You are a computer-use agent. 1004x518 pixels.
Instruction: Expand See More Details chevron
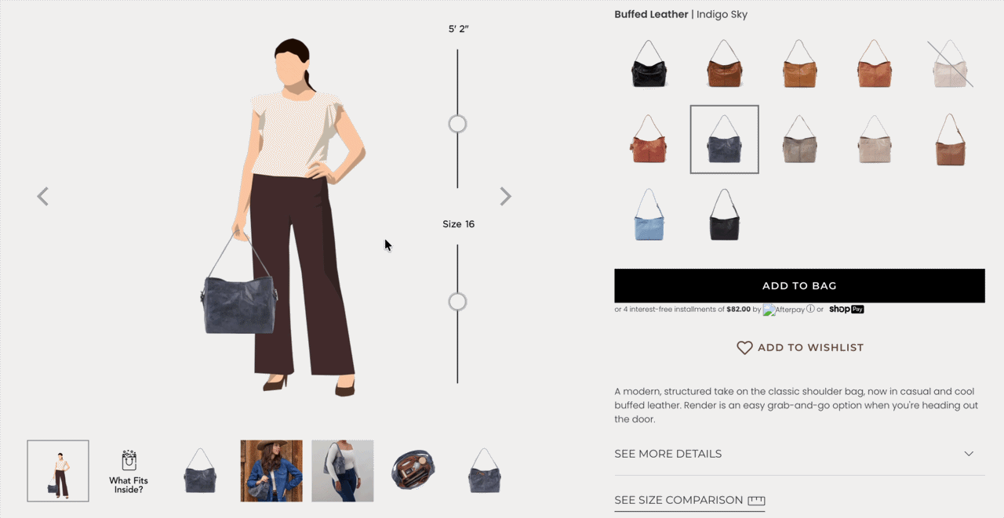coord(969,454)
